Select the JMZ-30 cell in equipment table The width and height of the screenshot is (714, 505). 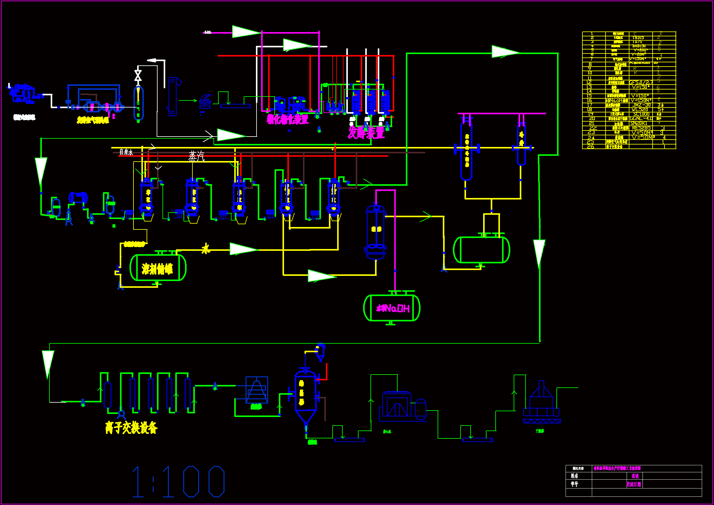click(641, 105)
